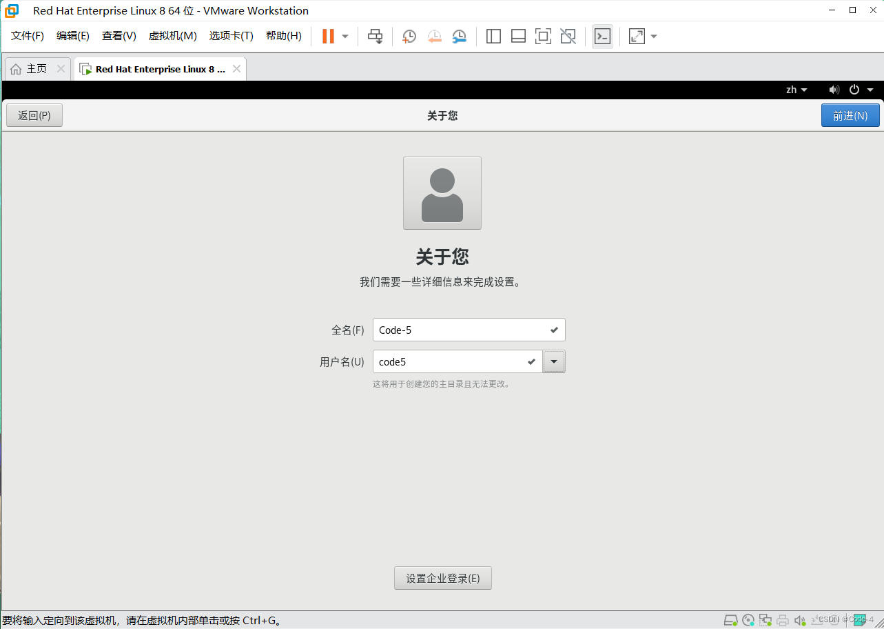Open the 选项卡(T) menu

coord(232,36)
